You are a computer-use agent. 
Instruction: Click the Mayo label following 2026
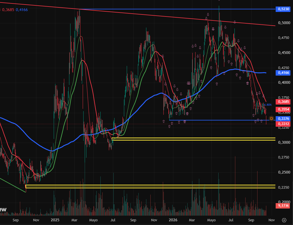tap(211, 220)
